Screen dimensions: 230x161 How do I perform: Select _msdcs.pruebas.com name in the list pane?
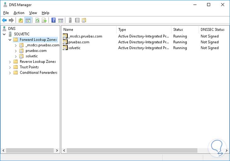[85, 36]
